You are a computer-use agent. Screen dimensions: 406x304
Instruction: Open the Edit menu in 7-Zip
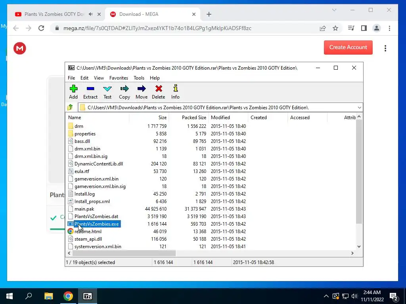click(x=84, y=78)
